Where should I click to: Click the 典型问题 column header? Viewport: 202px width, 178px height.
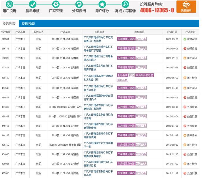[139, 32]
